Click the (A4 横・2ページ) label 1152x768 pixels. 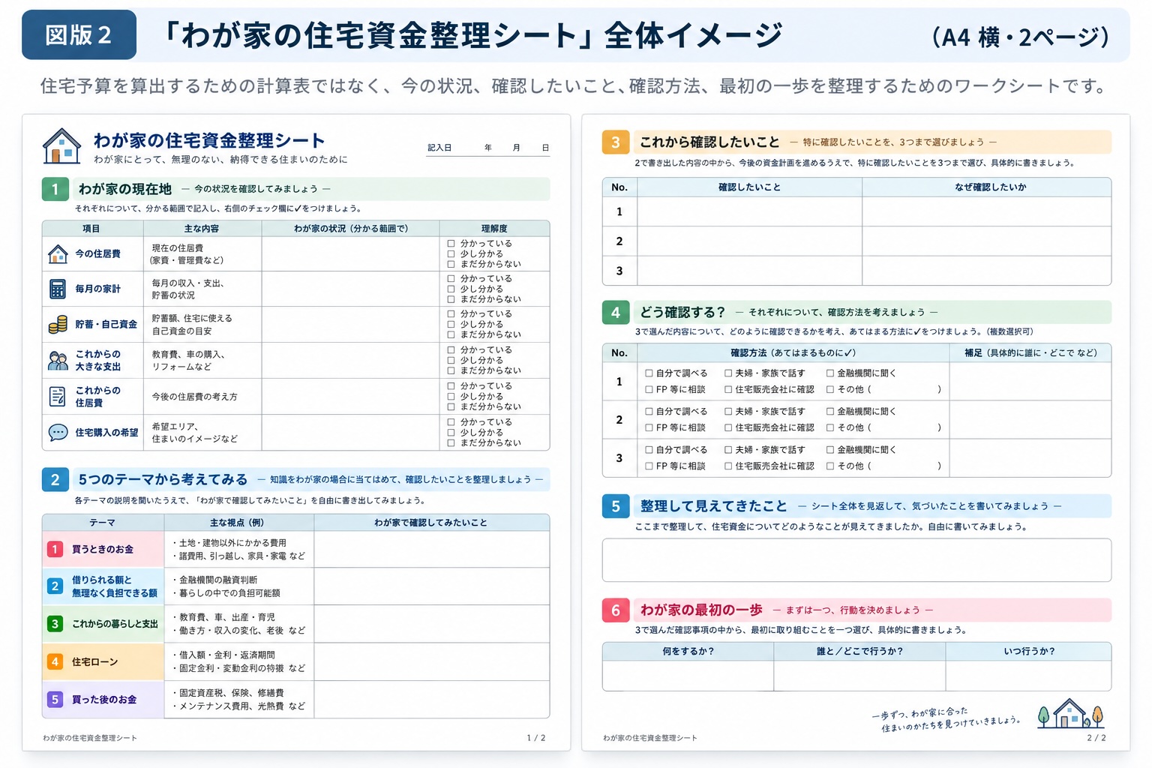pyautogui.click(x=1021, y=36)
